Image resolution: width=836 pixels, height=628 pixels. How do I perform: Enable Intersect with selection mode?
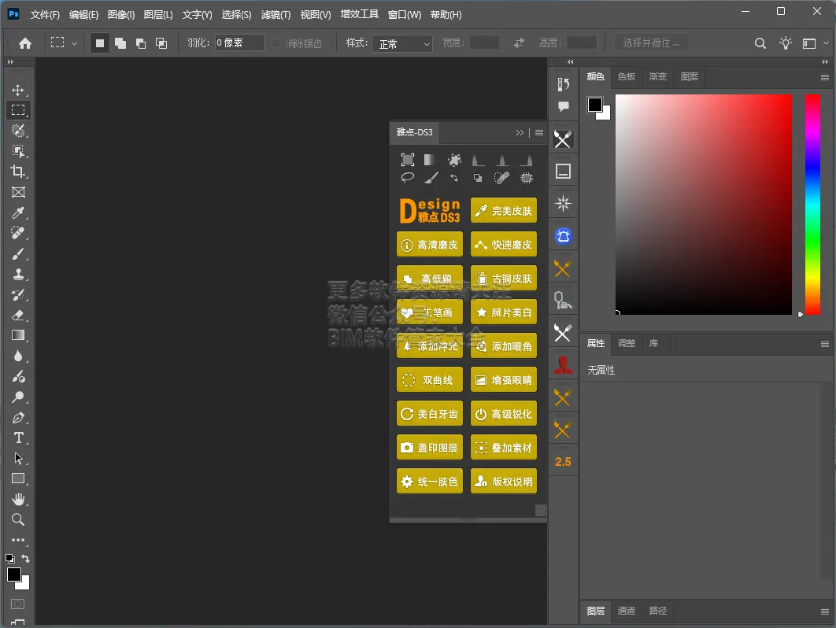pyautogui.click(x=161, y=43)
